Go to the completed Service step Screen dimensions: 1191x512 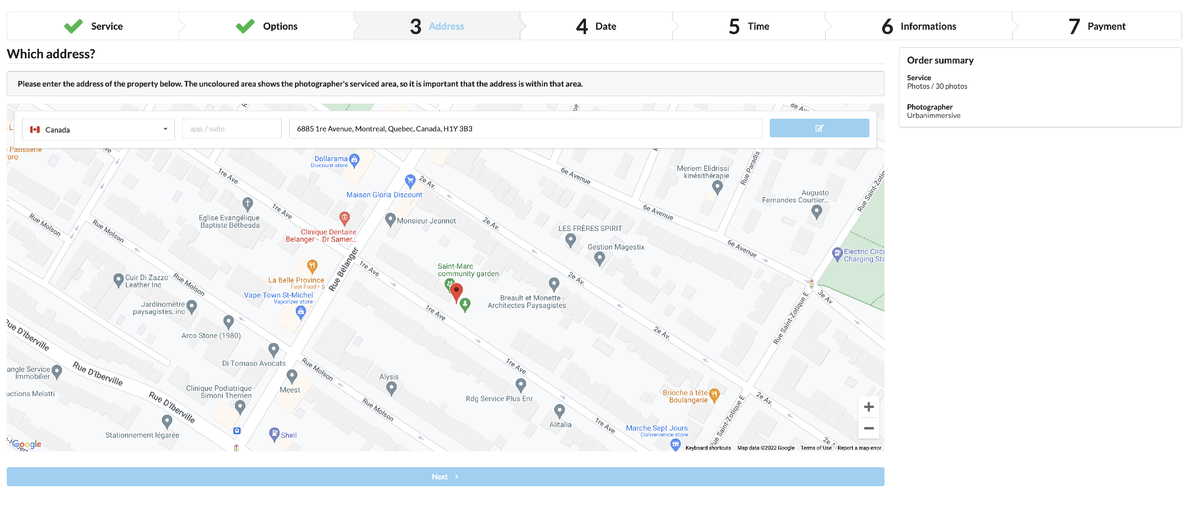point(93,26)
